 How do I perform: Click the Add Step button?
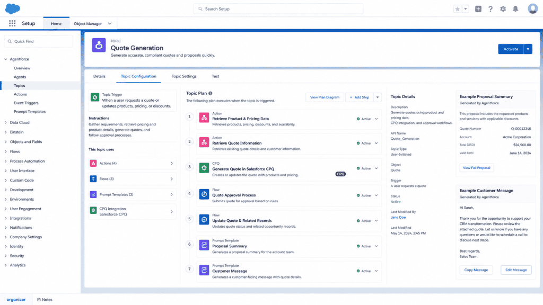coord(359,97)
